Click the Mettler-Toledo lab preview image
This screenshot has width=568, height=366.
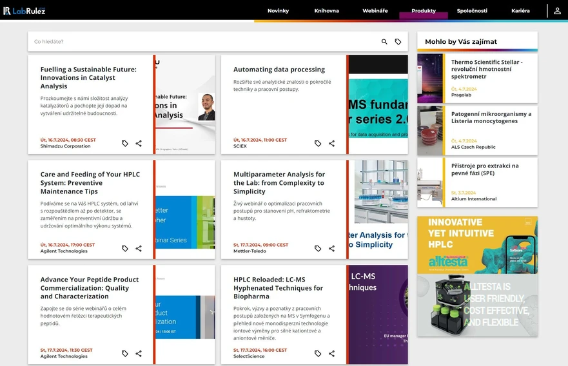click(x=378, y=209)
